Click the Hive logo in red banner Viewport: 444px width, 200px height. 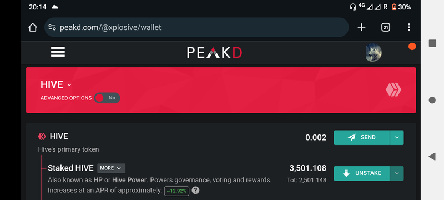pyautogui.click(x=393, y=90)
